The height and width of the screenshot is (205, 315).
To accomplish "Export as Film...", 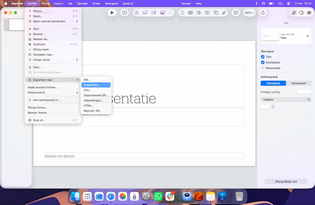I will (96, 90).
